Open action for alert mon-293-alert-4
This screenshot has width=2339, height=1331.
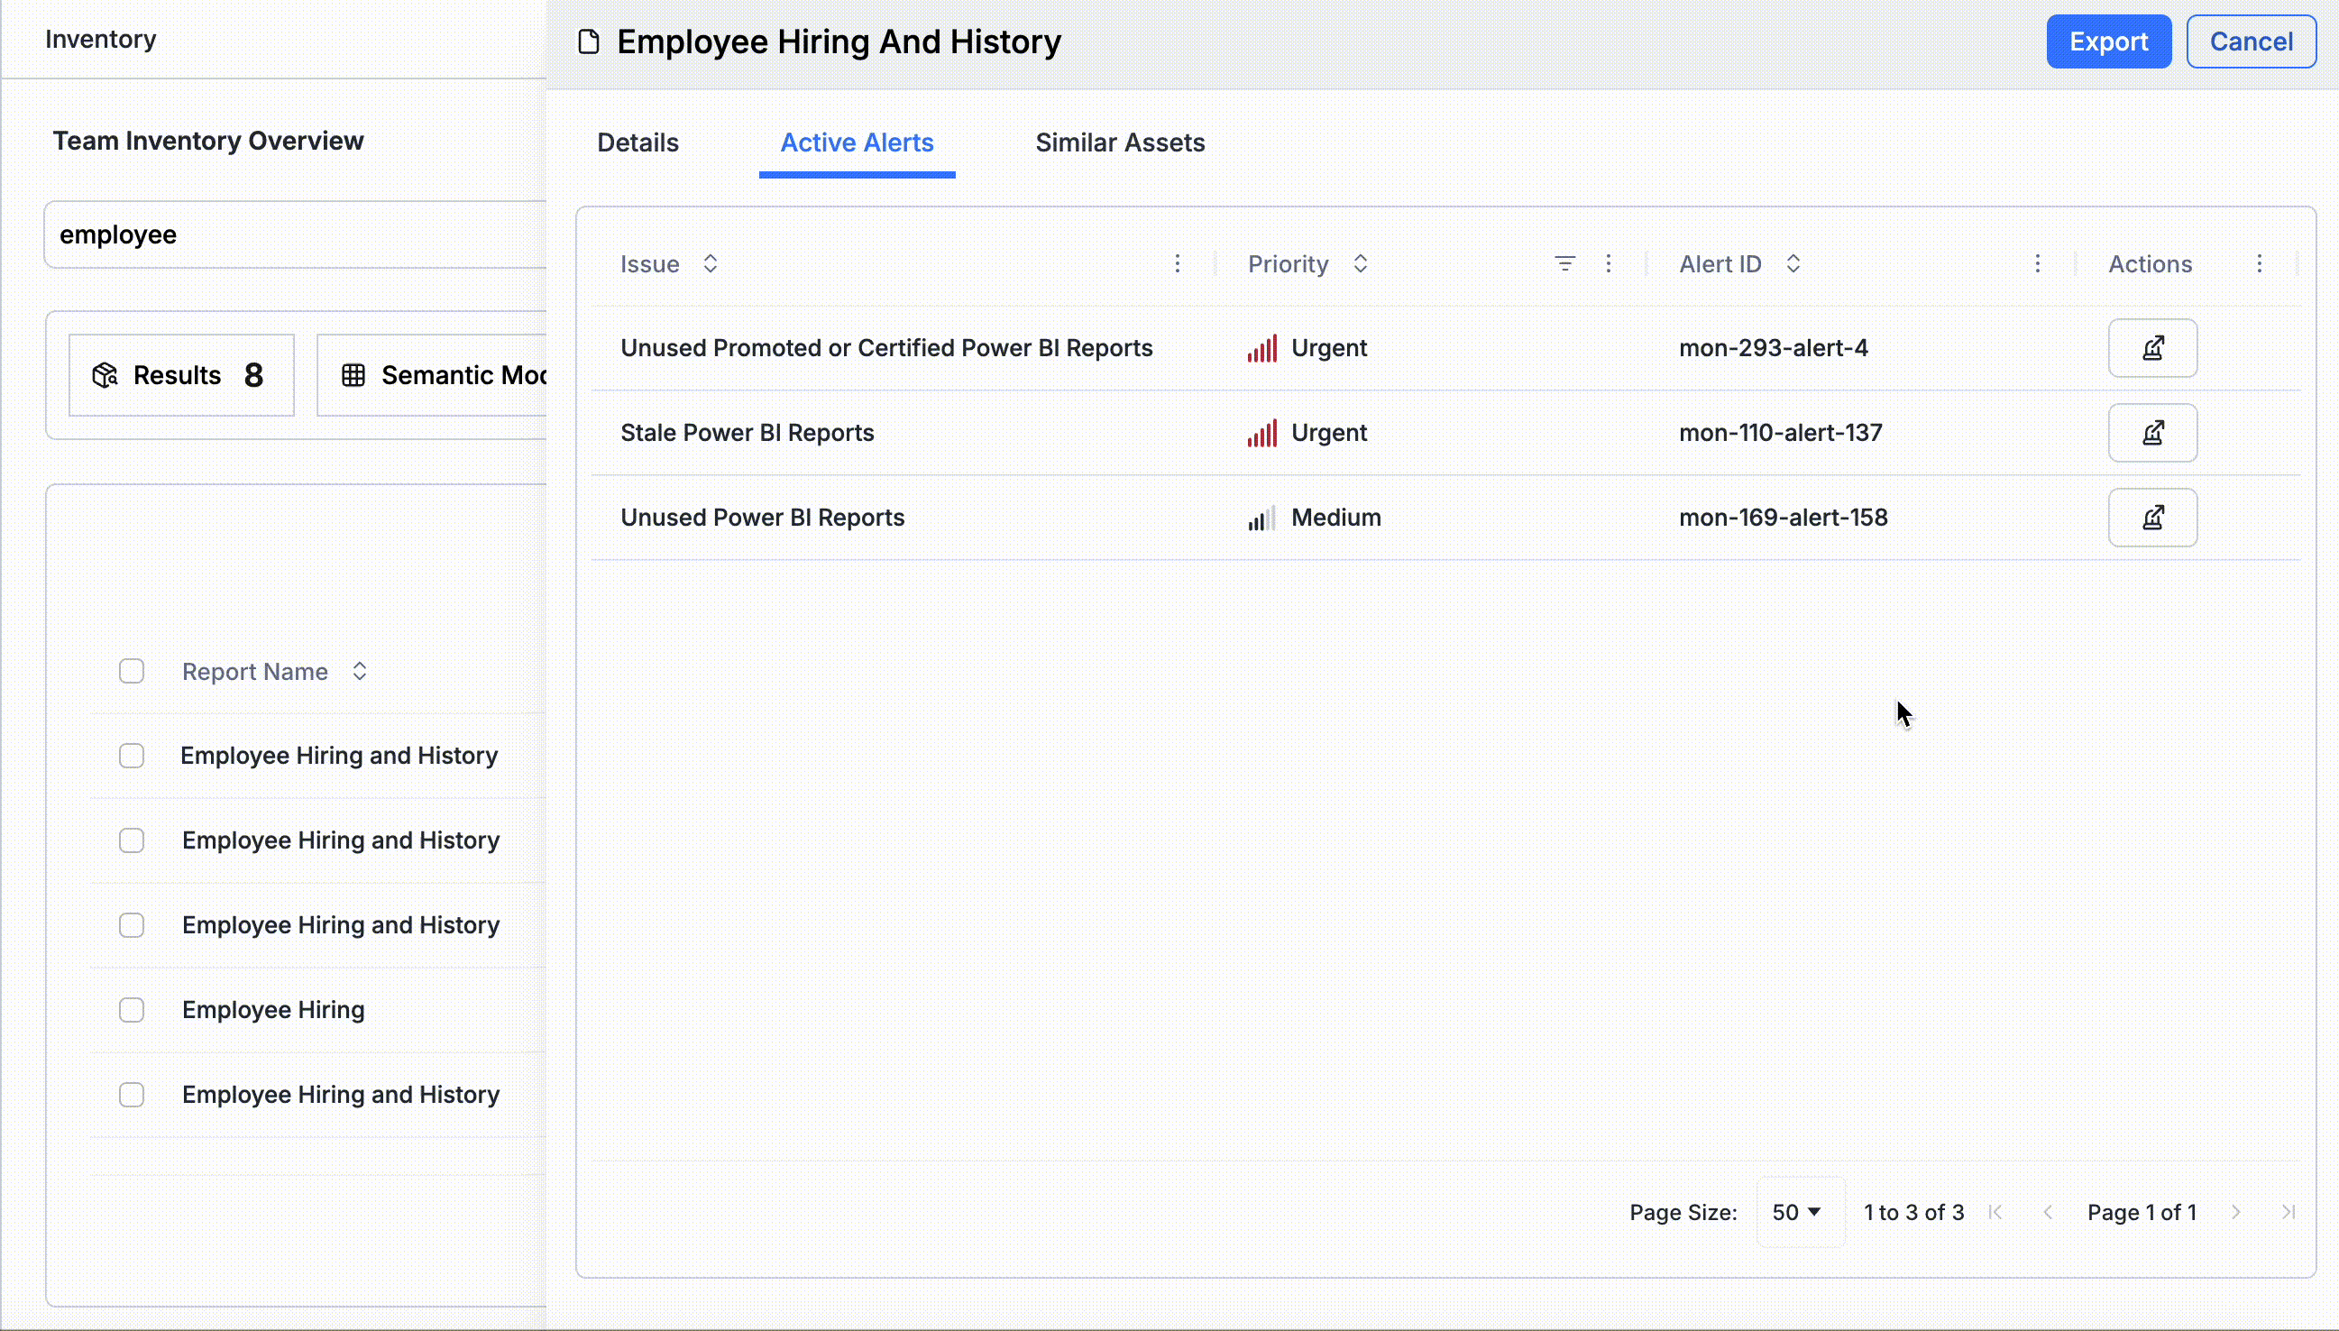click(x=2151, y=348)
